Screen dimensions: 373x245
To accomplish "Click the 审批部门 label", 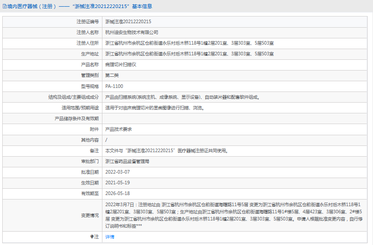I will 90,162.
